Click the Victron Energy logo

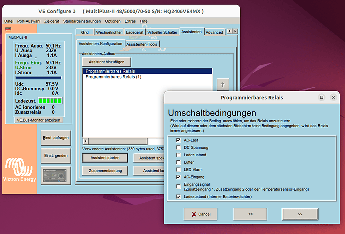coord(19,170)
